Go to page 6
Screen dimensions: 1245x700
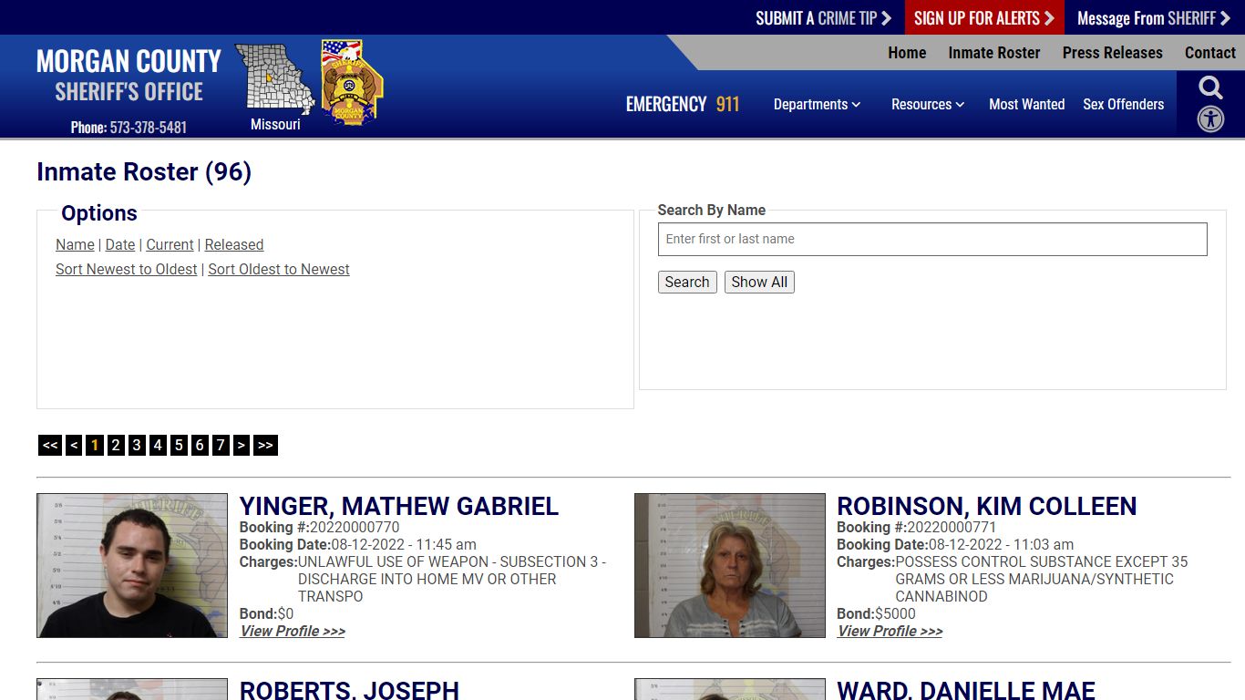tap(200, 445)
